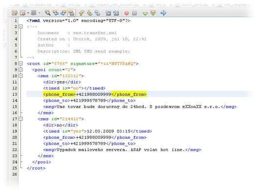The width and height of the screenshot is (257, 192).
Task: Click line number 13 in the gutter
Action: pos(15,94)
